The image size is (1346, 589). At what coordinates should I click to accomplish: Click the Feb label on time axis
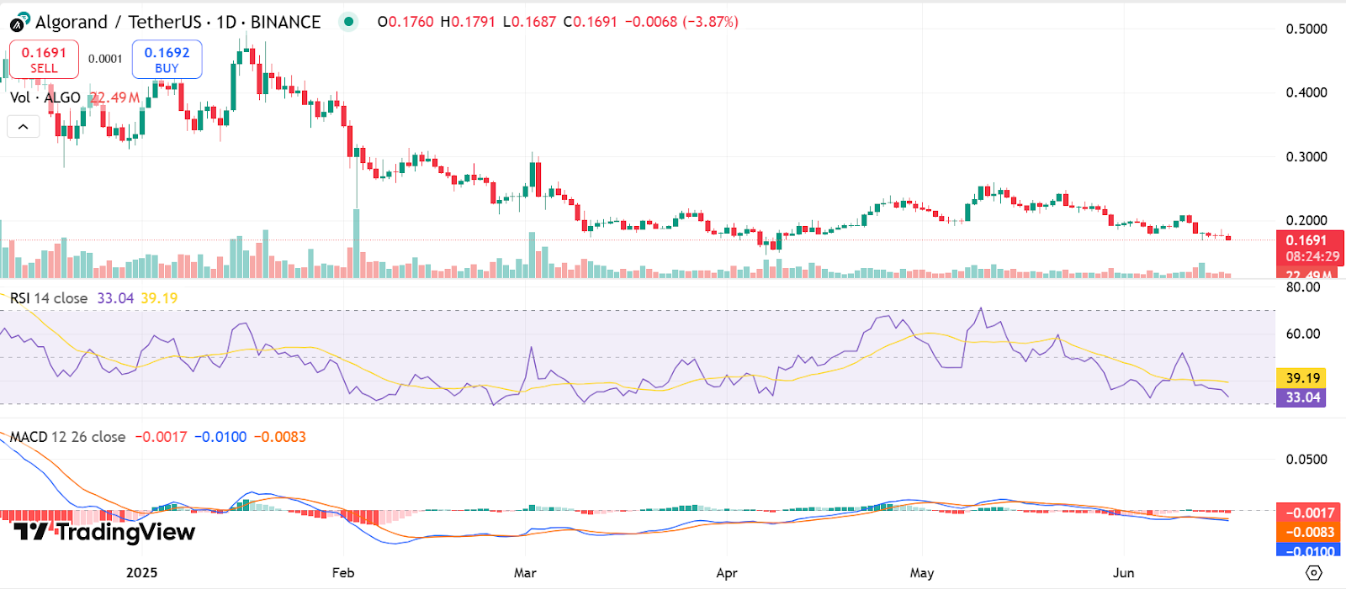tap(343, 573)
